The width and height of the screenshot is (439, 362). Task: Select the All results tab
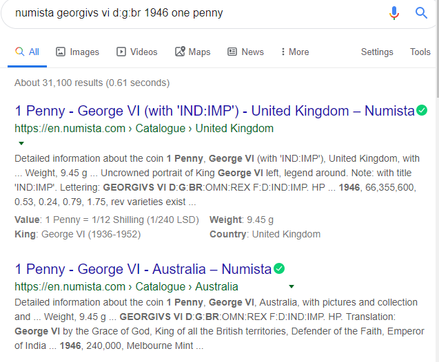[x=28, y=52]
